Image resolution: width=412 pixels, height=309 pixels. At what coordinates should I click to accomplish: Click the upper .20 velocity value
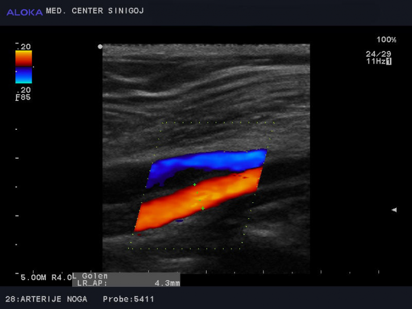point(23,46)
